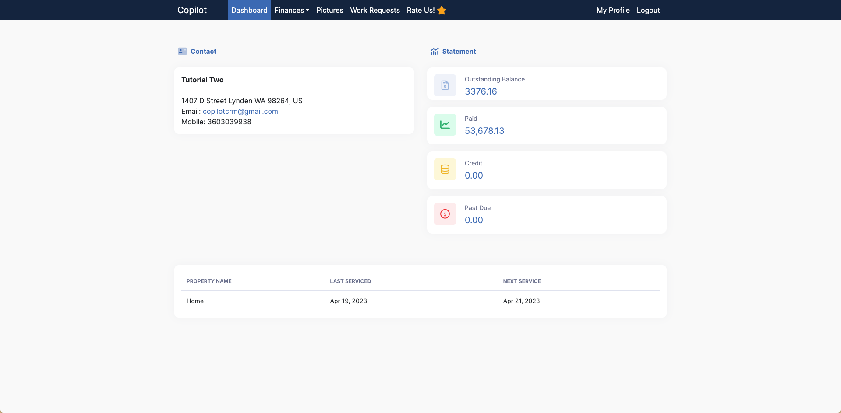Click the Statement chart icon
The height and width of the screenshot is (413, 841).
click(x=435, y=51)
